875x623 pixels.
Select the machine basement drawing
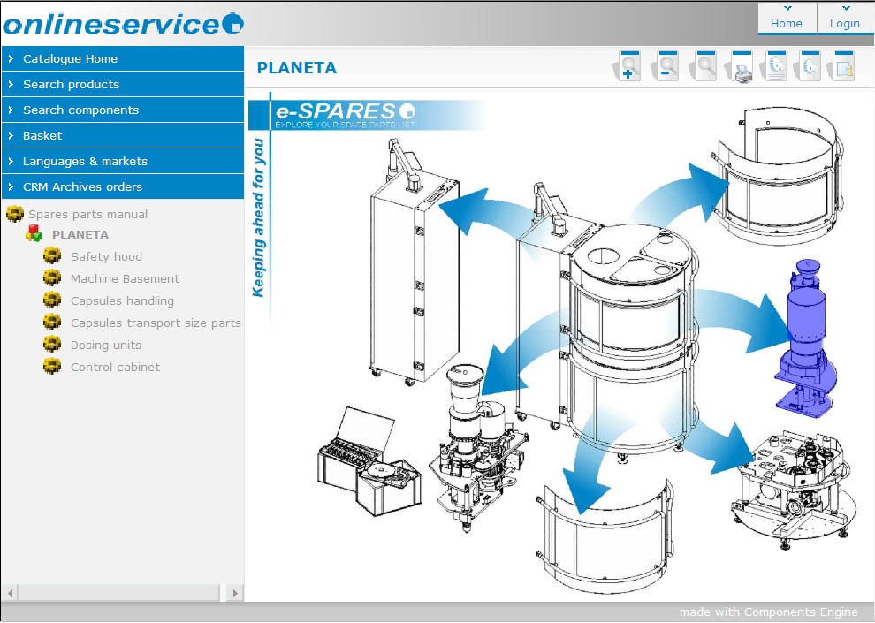[x=793, y=490]
